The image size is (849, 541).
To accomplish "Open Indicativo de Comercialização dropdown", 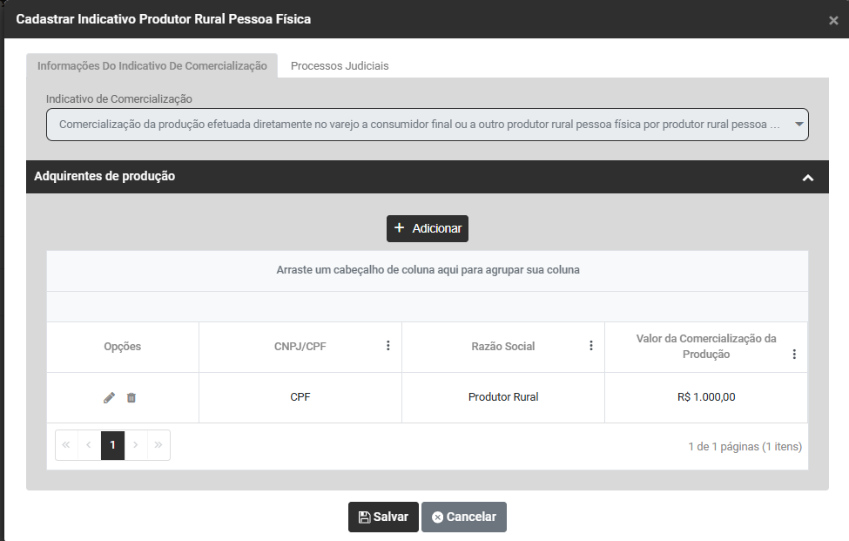I will (799, 125).
